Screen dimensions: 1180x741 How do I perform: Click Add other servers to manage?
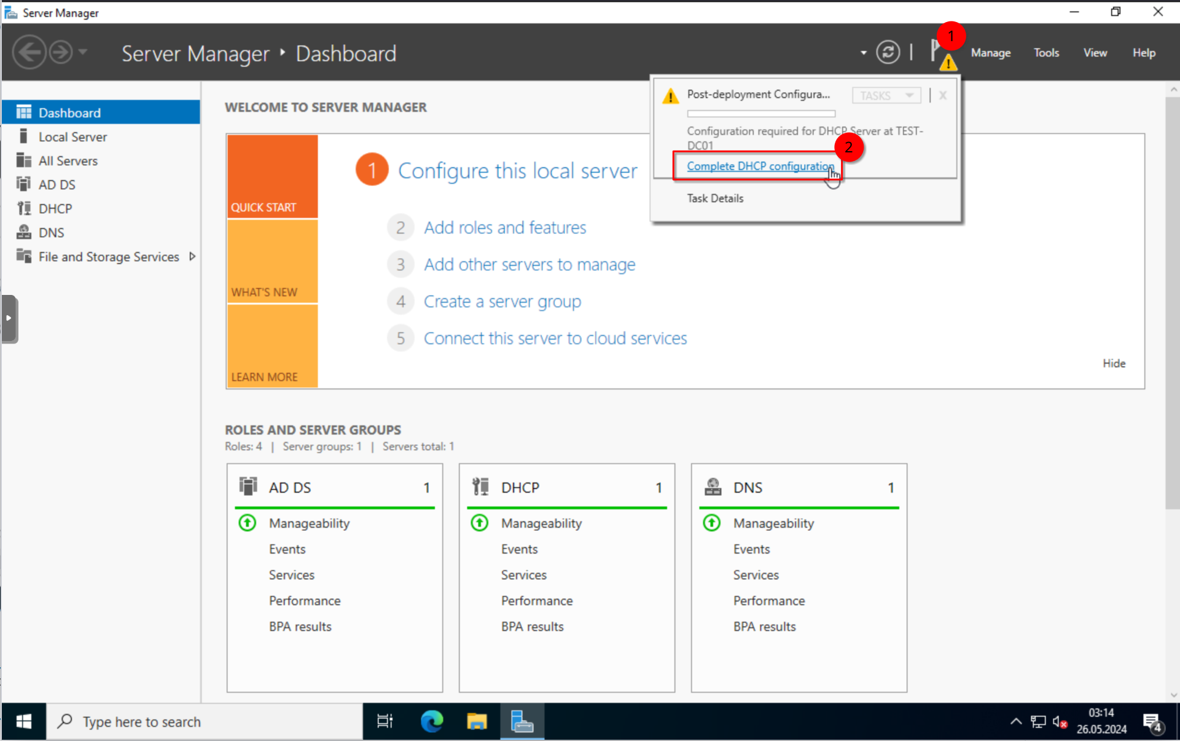tap(529, 264)
